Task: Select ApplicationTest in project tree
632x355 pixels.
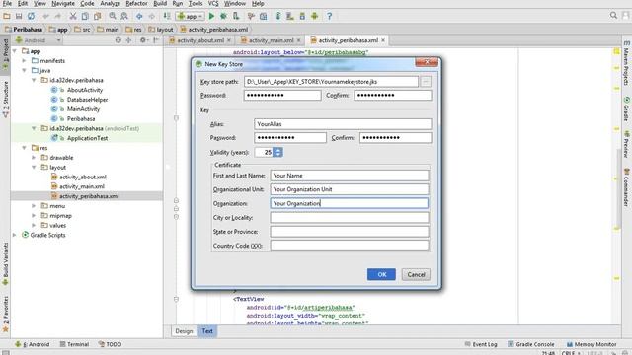Action: 87,138
